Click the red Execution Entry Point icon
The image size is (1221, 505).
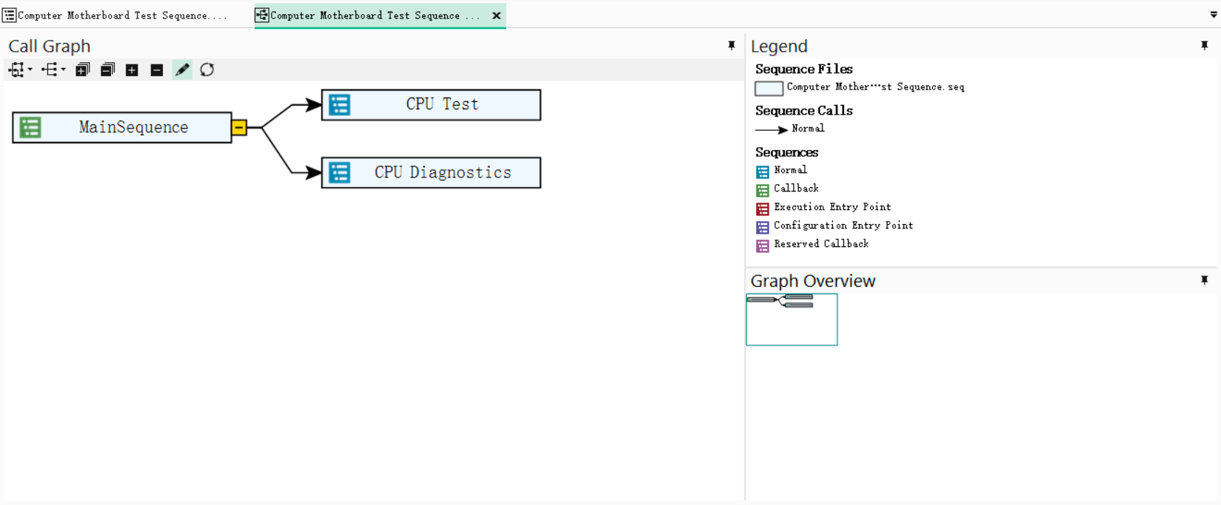(x=763, y=209)
